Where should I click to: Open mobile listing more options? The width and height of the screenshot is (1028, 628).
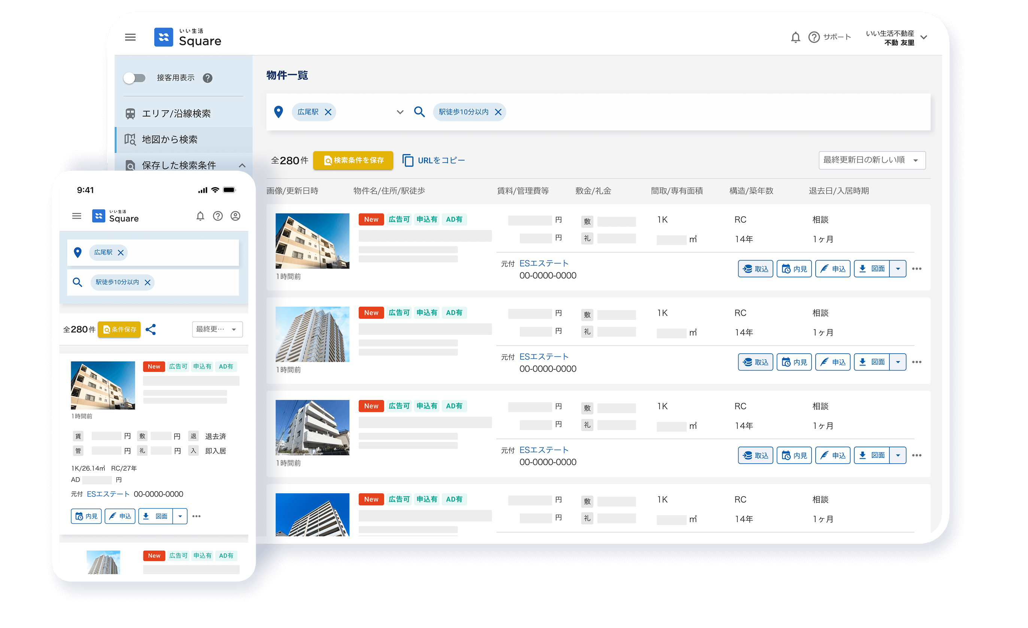pyautogui.click(x=197, y=517)
